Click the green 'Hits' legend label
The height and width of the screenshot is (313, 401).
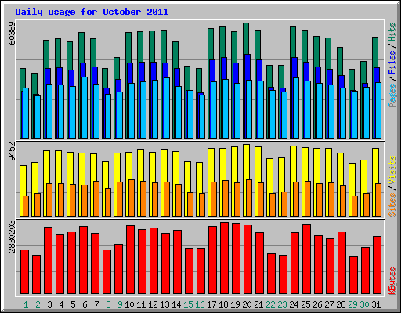pos(392,32)
